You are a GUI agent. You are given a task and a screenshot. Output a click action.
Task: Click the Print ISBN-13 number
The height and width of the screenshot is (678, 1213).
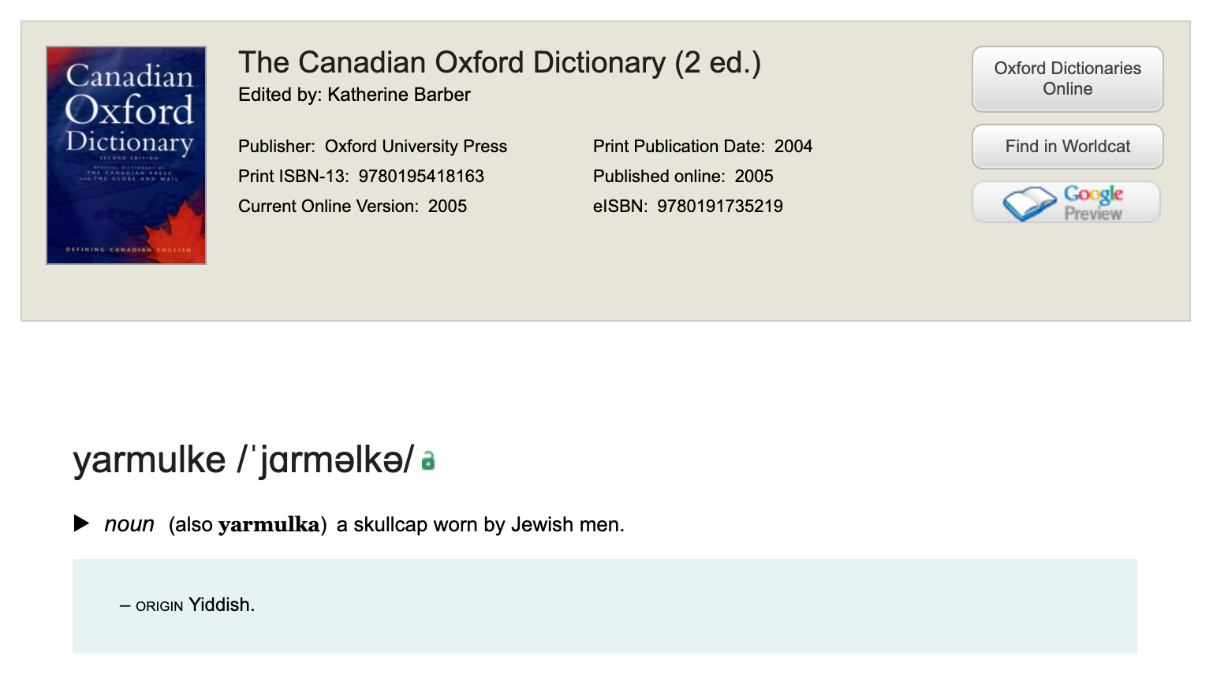pos(421,177)
